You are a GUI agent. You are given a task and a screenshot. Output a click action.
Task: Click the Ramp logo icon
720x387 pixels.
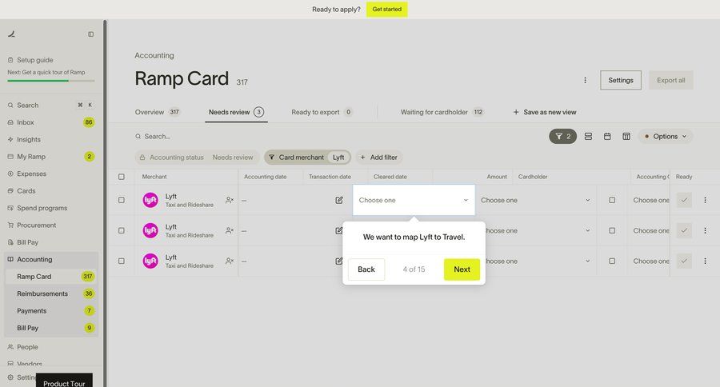click(x=12, y=34)
